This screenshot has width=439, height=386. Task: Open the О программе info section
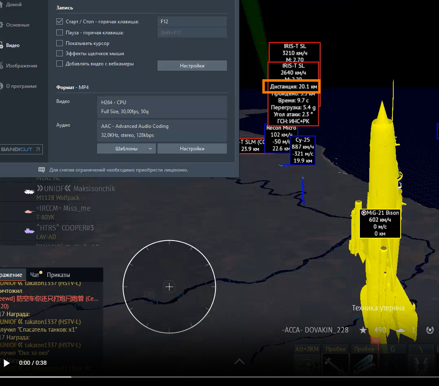pyautogui.click(x=21, y=86)
